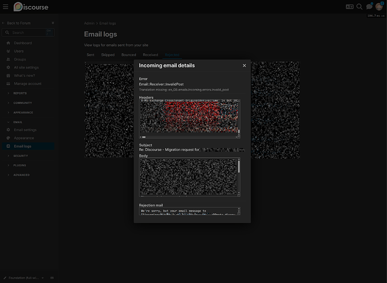Click the palette icon beside email Appearance
Viewport: 387px width, 283px height.
8,138
